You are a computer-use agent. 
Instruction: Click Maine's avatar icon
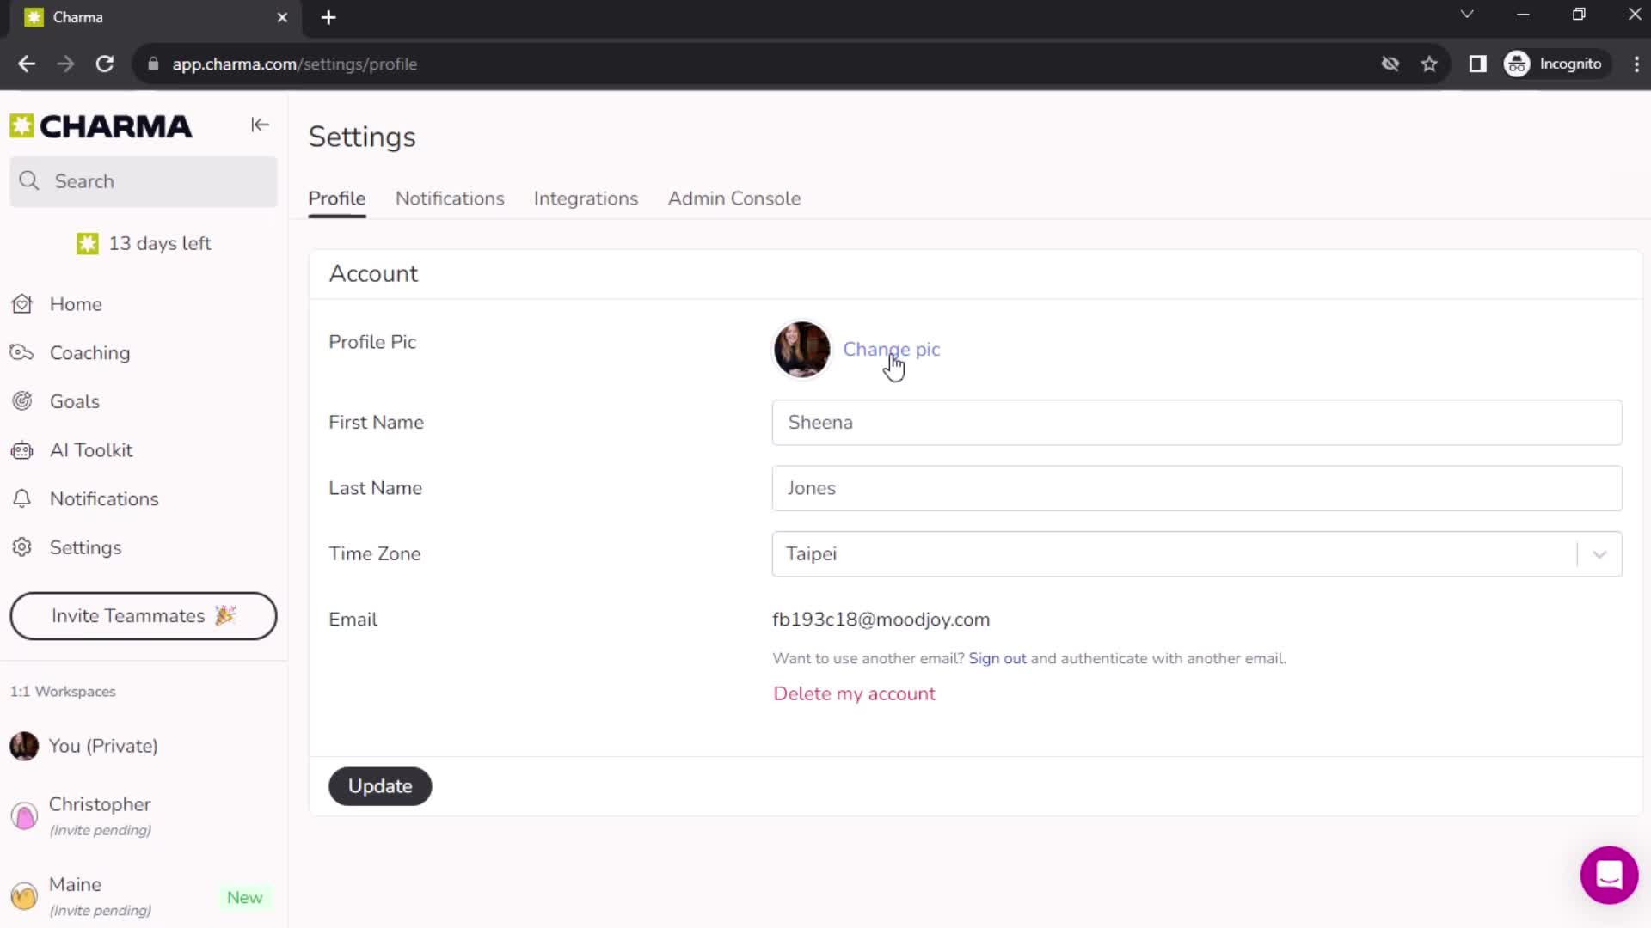[24, 896]
